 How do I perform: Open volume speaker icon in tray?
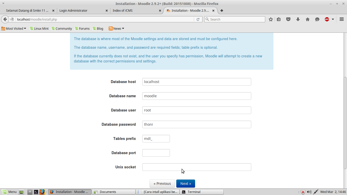(309, 192)
